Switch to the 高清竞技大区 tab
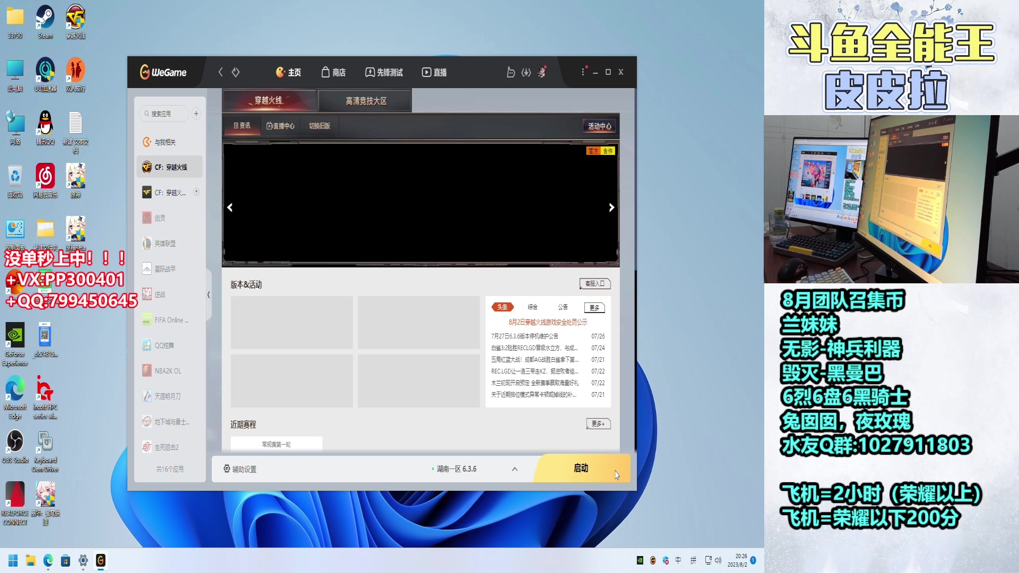Viewport: 1019px width, 573px height. pos(366,101)
